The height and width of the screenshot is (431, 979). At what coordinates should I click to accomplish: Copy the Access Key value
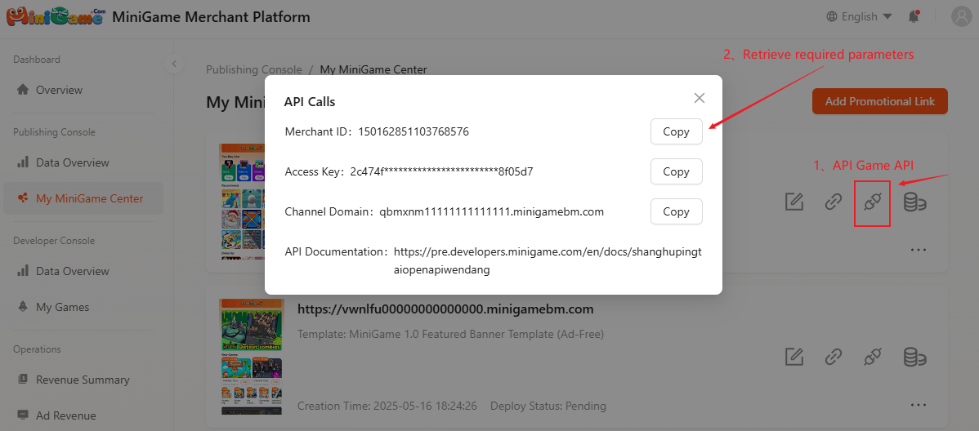(x=676, y=171)
